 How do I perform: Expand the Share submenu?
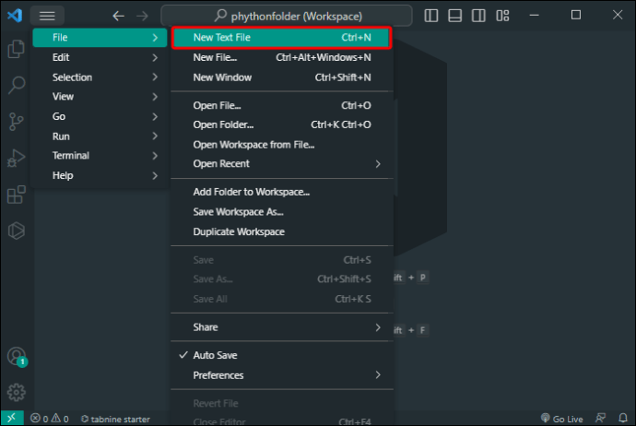[282, 327]
